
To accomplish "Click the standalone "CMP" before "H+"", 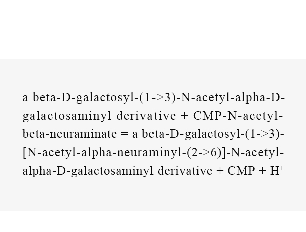I will click(241, 171).
